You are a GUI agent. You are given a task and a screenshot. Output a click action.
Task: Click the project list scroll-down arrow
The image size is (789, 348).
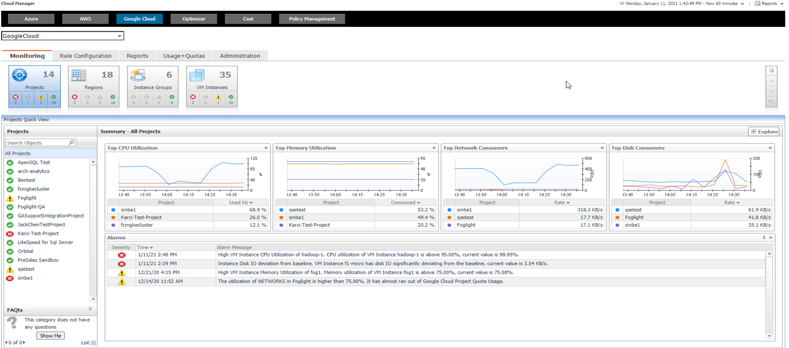click(x=94, y=299)
